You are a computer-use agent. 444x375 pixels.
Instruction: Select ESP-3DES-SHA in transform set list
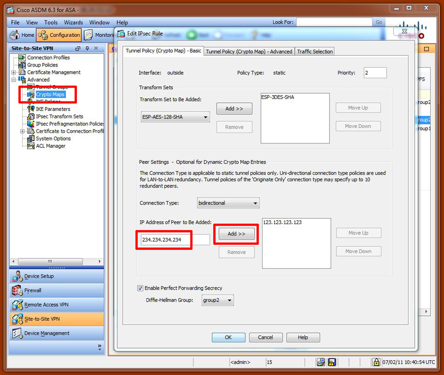pos(278,97)
